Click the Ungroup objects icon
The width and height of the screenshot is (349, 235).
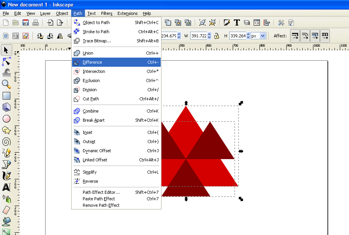click(212, 23)
